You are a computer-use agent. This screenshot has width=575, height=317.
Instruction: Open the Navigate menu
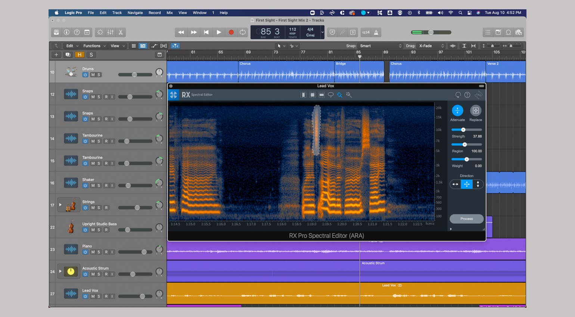(135, 13)
